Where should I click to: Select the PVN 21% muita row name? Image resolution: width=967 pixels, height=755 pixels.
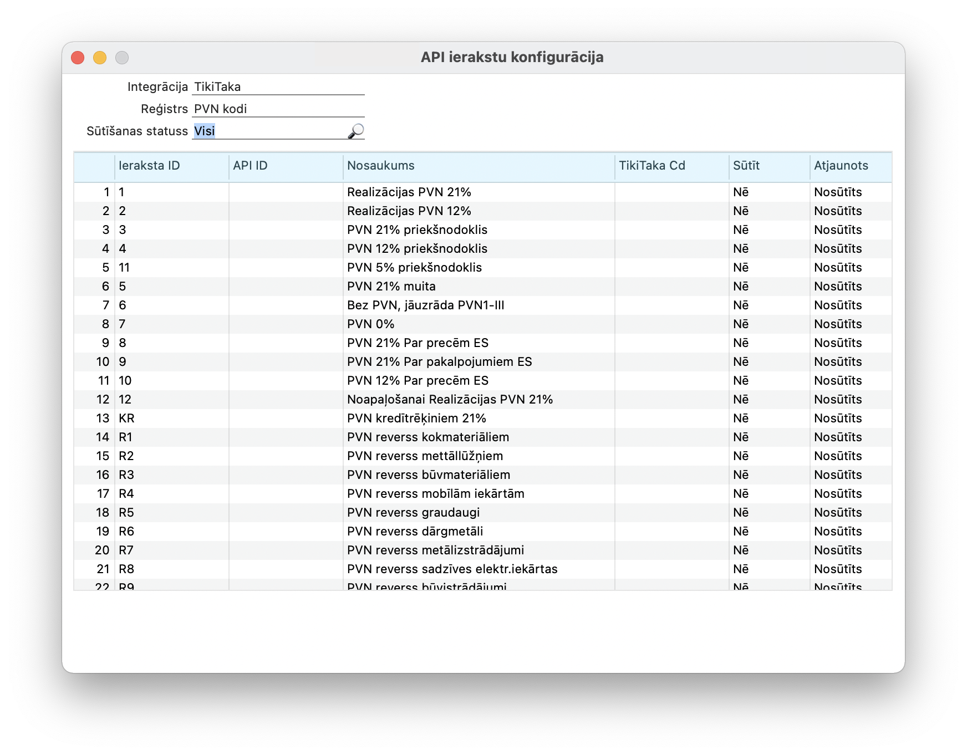coord(391,287)
